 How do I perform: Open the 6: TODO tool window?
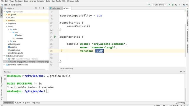36,103
